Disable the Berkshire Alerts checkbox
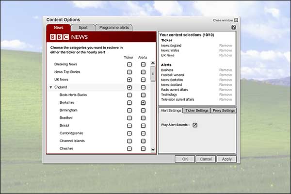 [143, 103]
